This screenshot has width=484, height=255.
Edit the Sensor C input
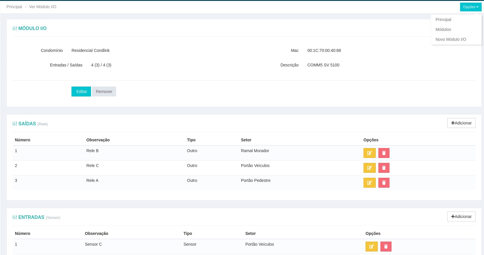[x=371, y=247]
